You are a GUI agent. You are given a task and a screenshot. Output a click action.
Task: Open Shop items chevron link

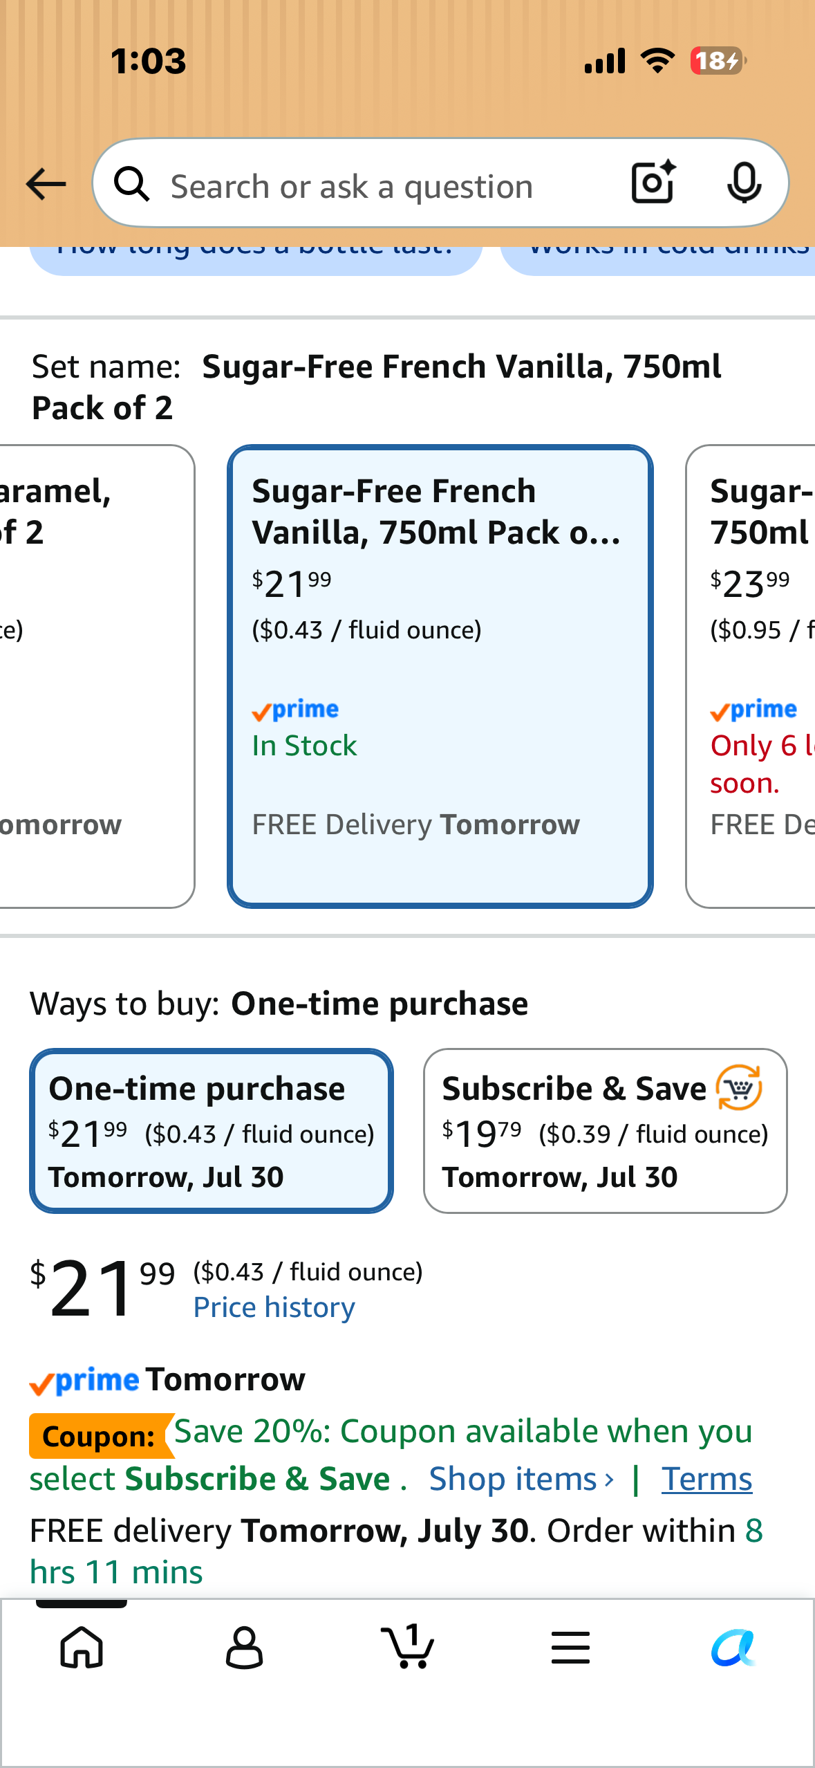coord(522,1479)
